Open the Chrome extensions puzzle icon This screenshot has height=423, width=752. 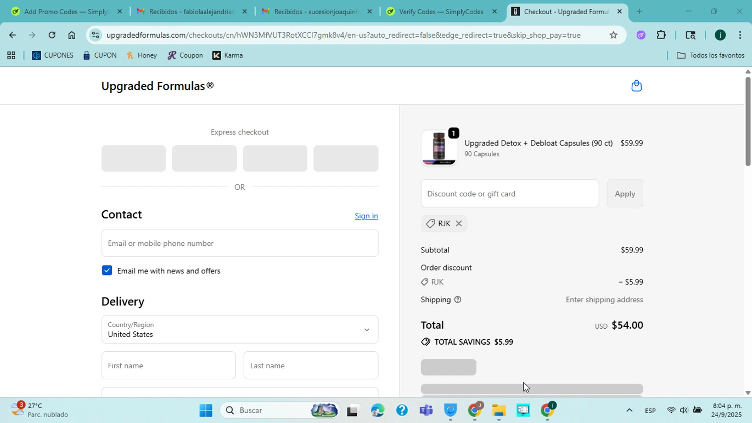661,35
